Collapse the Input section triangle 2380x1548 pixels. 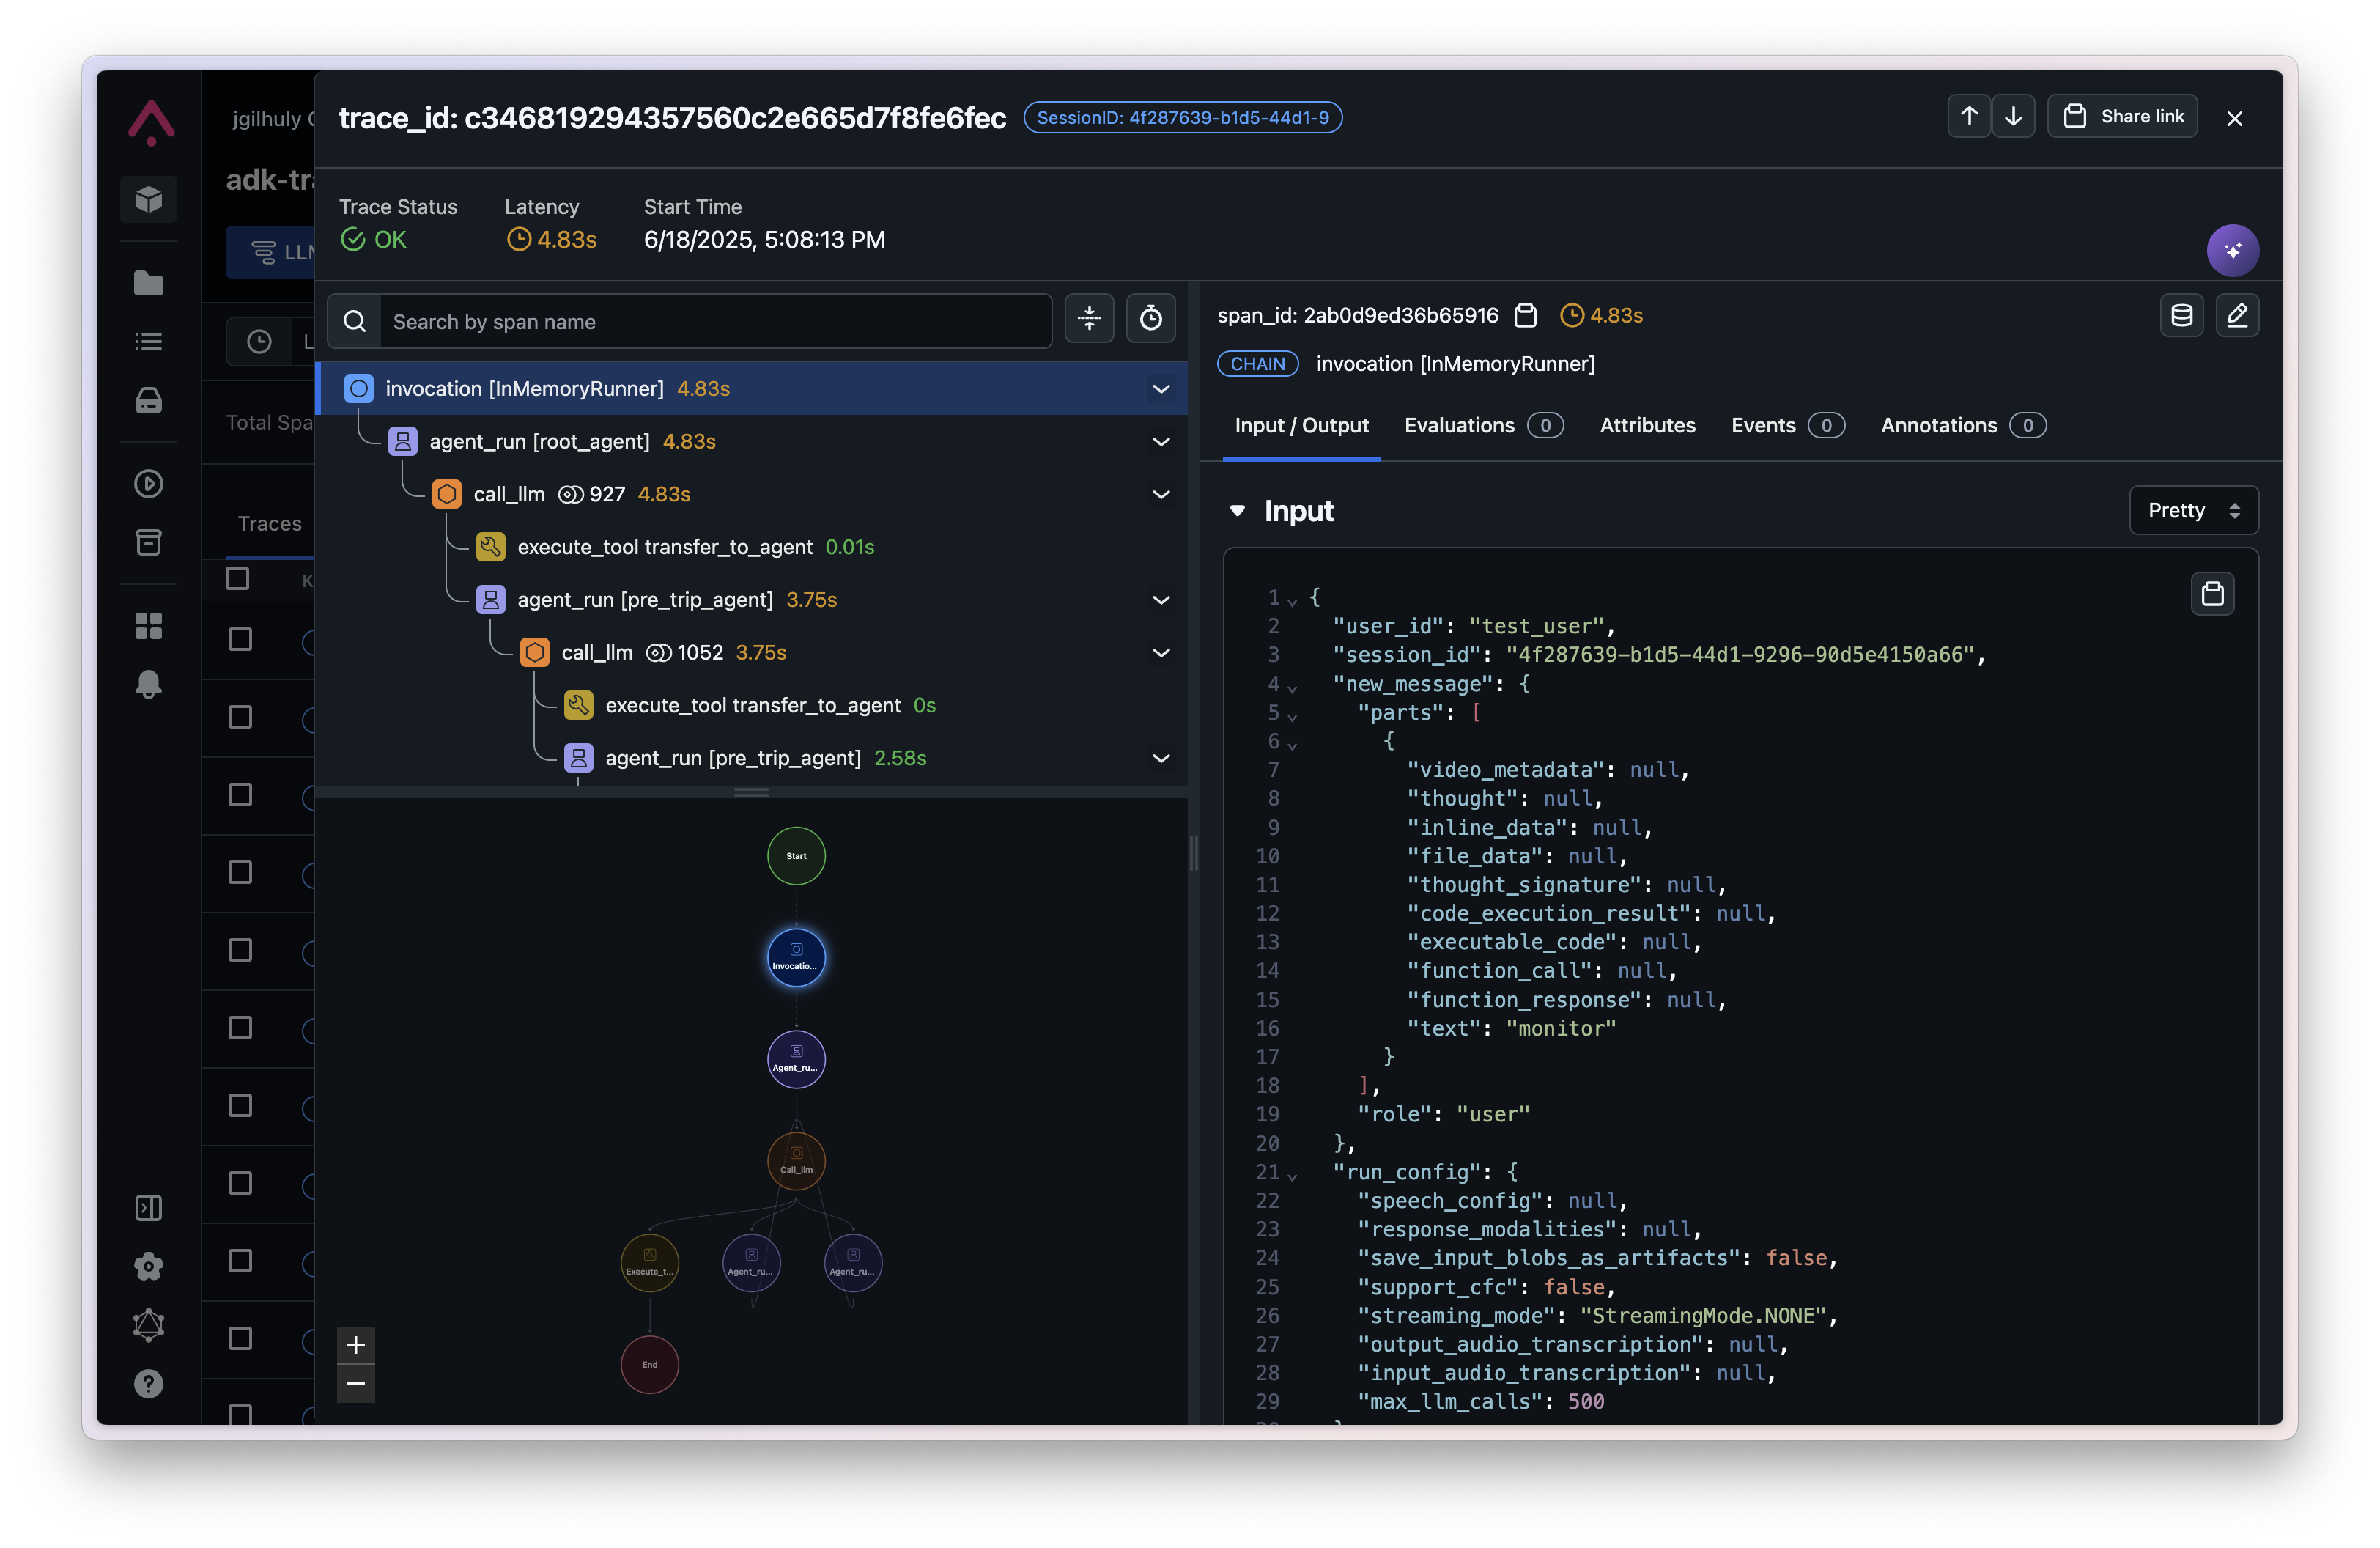(1237, 511)
